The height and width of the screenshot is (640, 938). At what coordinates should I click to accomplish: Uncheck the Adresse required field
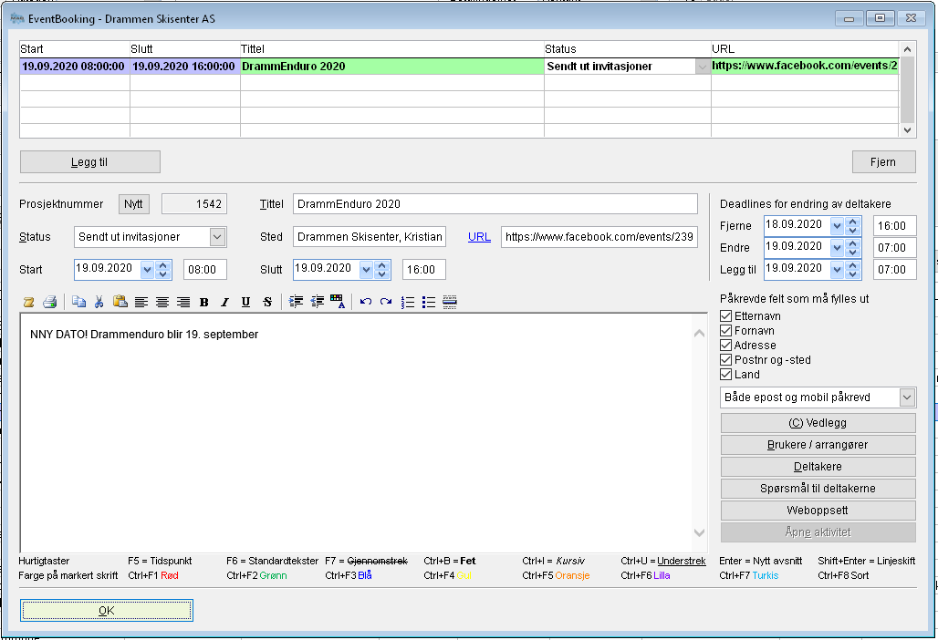[725, 346]
